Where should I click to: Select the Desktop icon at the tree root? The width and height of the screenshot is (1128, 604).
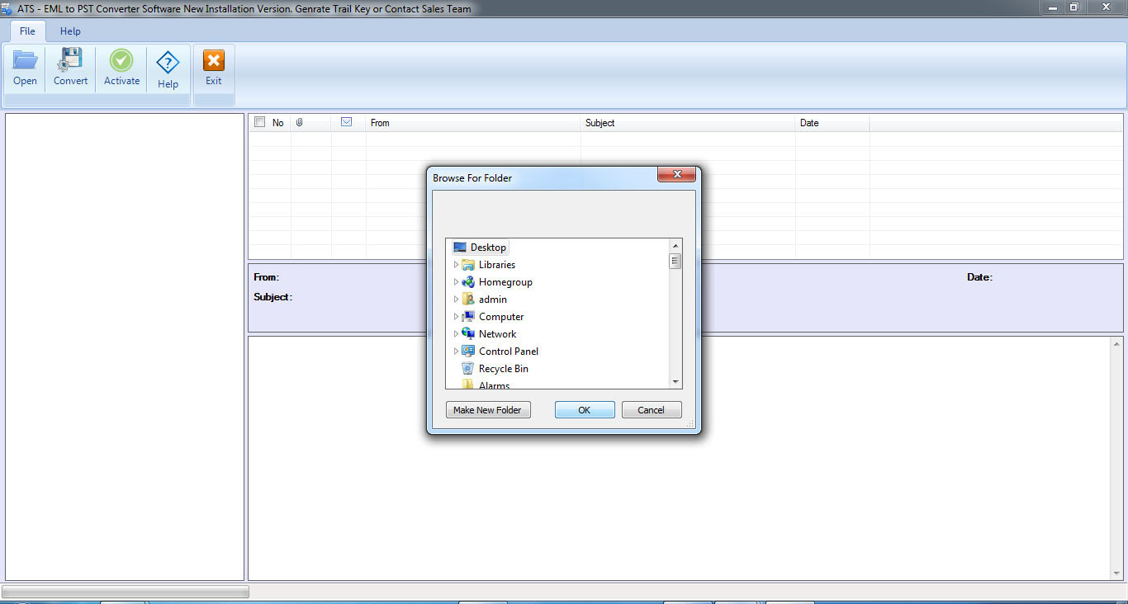point(460,248)
